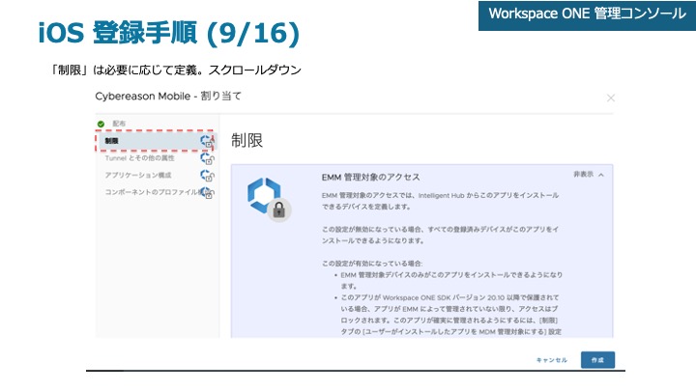Image resolution: width=696 pixels, height=391 pixels.
Task: Click the Intelligent Hub lock logo
Action: (x=269, y=200)
